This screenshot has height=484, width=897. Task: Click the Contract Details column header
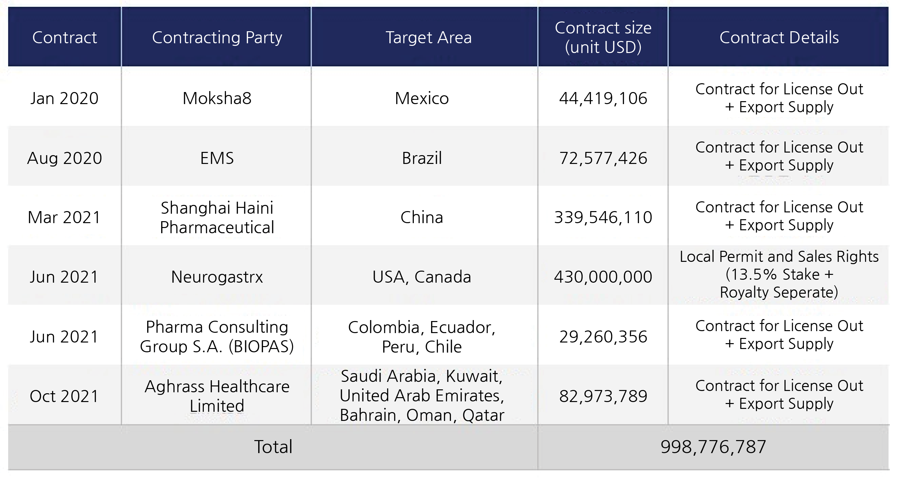[x=779, y=37]
